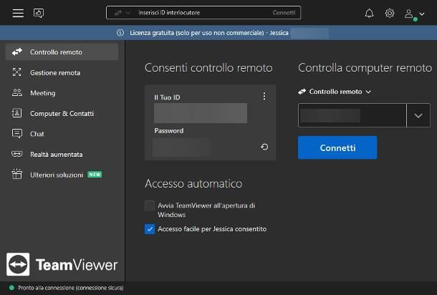Click the Ulteriori soluzioni gift icon
This screenshot has height=295, width=437.
pyautogui.click(x=17, y=174)
